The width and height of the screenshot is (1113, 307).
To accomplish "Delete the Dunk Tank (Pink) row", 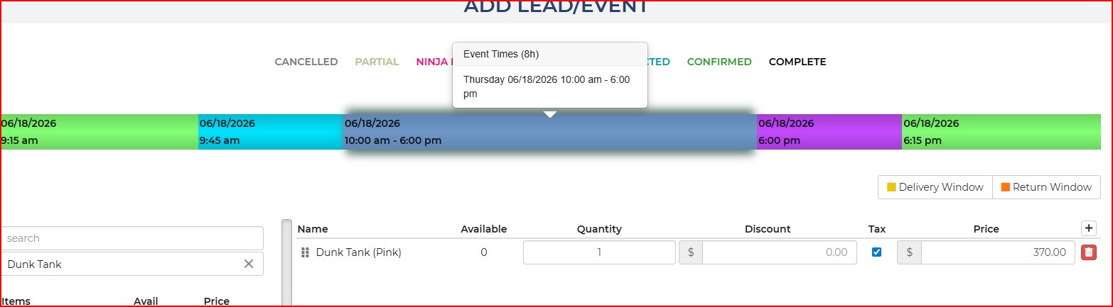I will tap(1088, 252).
